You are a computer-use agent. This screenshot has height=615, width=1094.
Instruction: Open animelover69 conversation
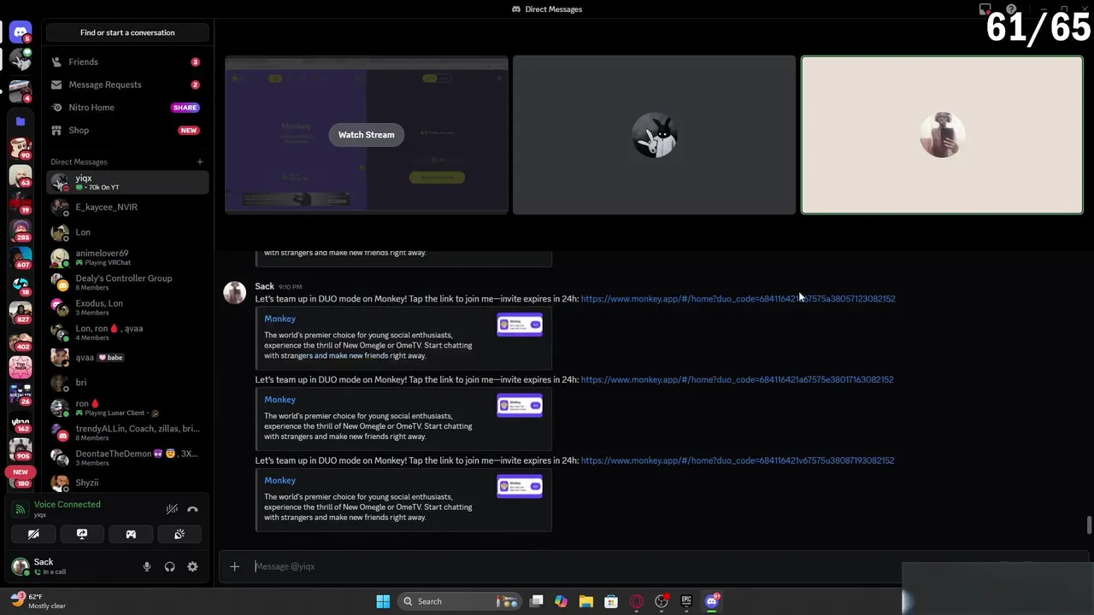point(127,257)
